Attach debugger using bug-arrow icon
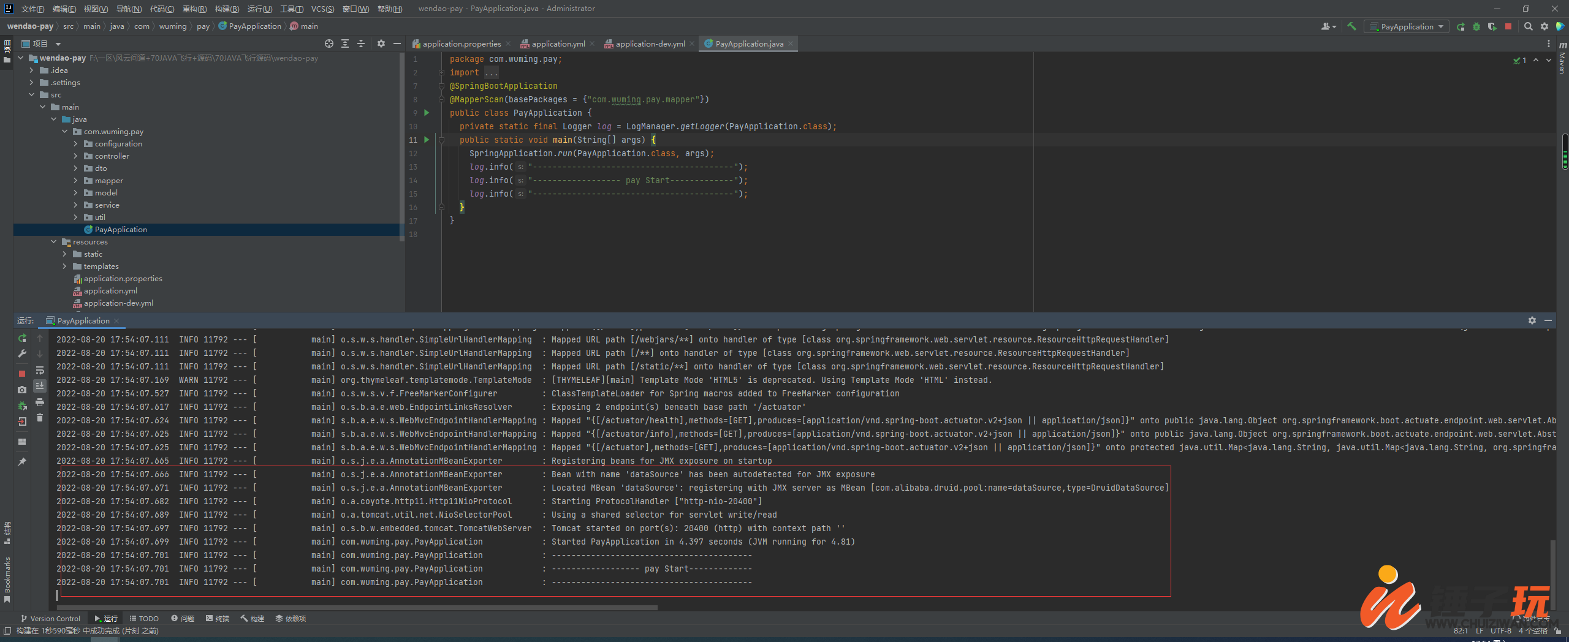This screenshot has height=642, width=1569. 22,406
